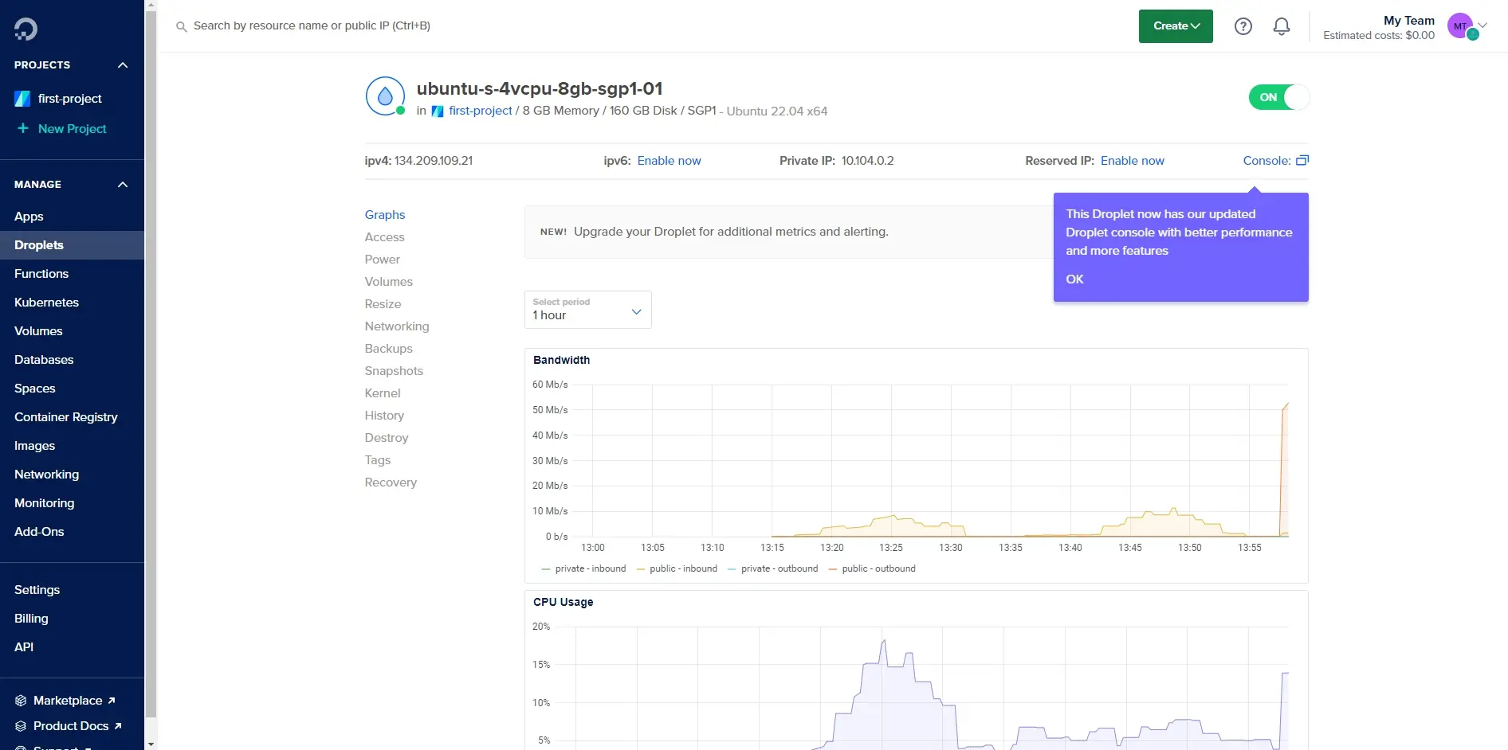Open the notifications bell icon

(x=1281, y=26)
